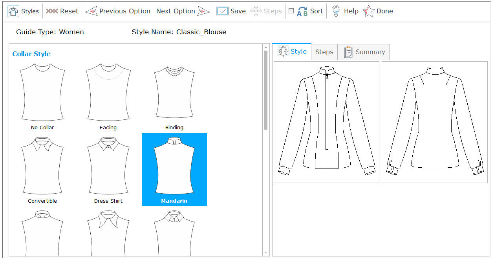Open the Summary tab
Viewport: 494px width, 260px height.
click(x=364, y=52)
